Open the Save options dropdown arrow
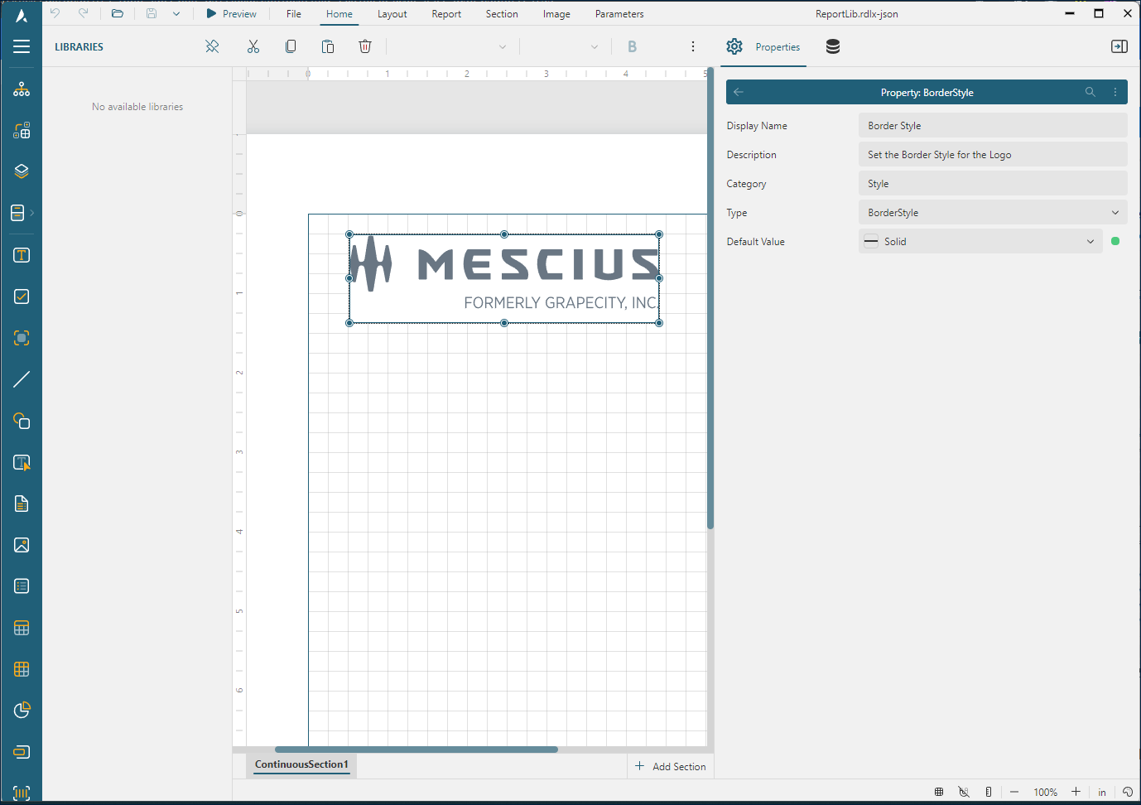 [176, 13]
